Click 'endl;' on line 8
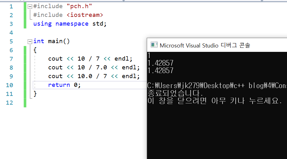The height and width of the screenshot is (159, 287). (x=131, y=67)
